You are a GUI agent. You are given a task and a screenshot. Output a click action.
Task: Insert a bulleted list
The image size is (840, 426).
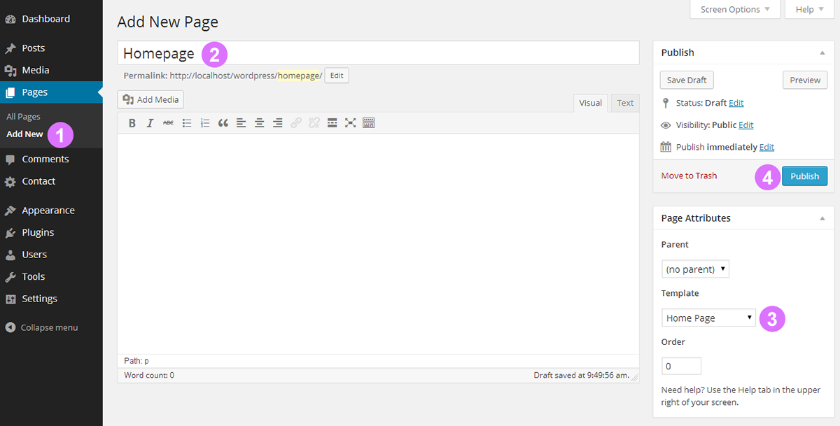click(187, 123)
